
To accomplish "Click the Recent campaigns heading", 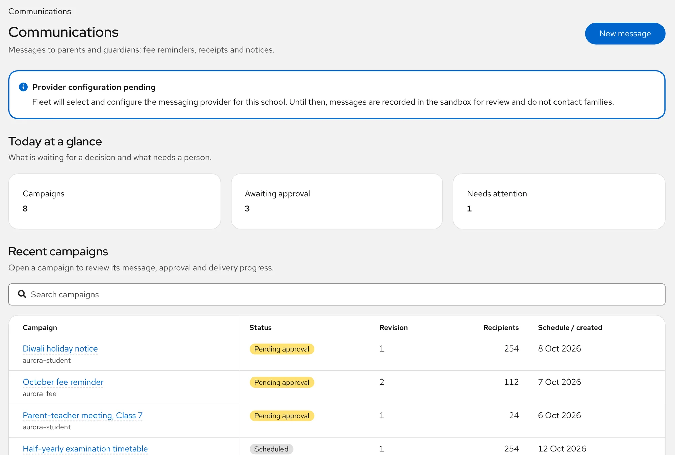I will [x=58, y=251].
